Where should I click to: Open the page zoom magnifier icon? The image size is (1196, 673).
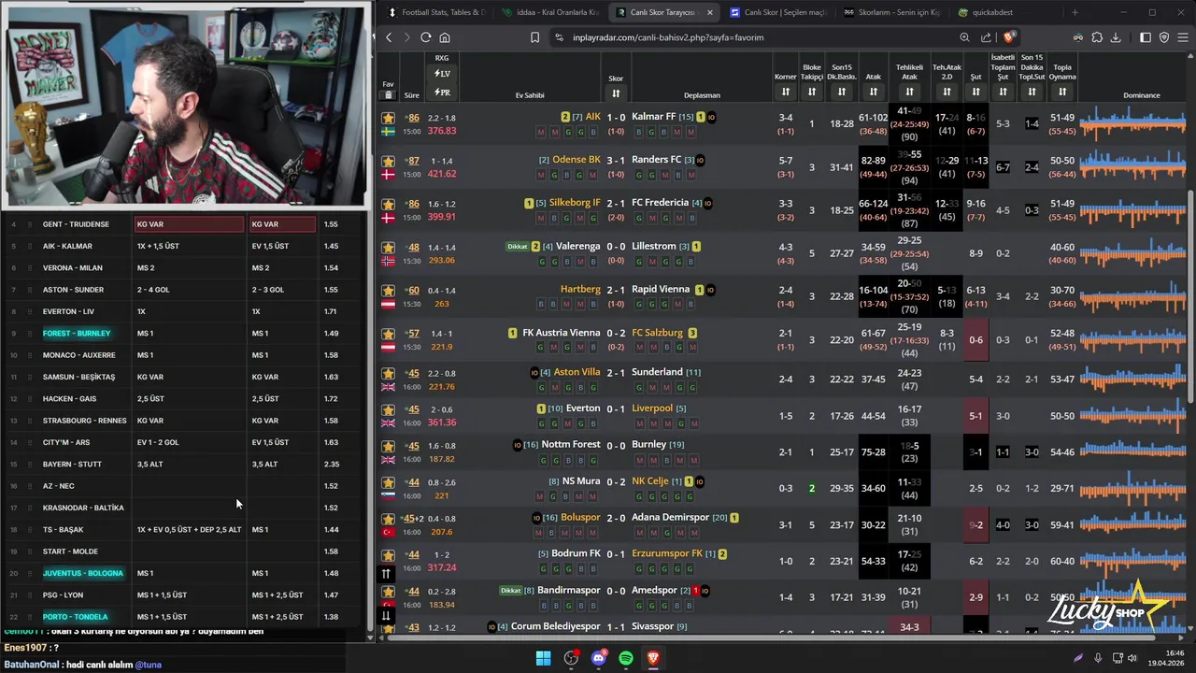pos(964,37)
